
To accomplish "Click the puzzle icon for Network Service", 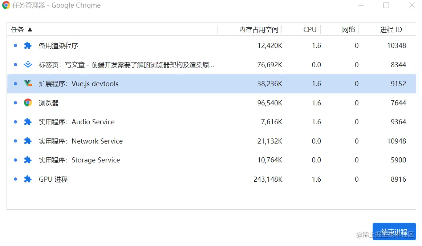I will [28, 141].
